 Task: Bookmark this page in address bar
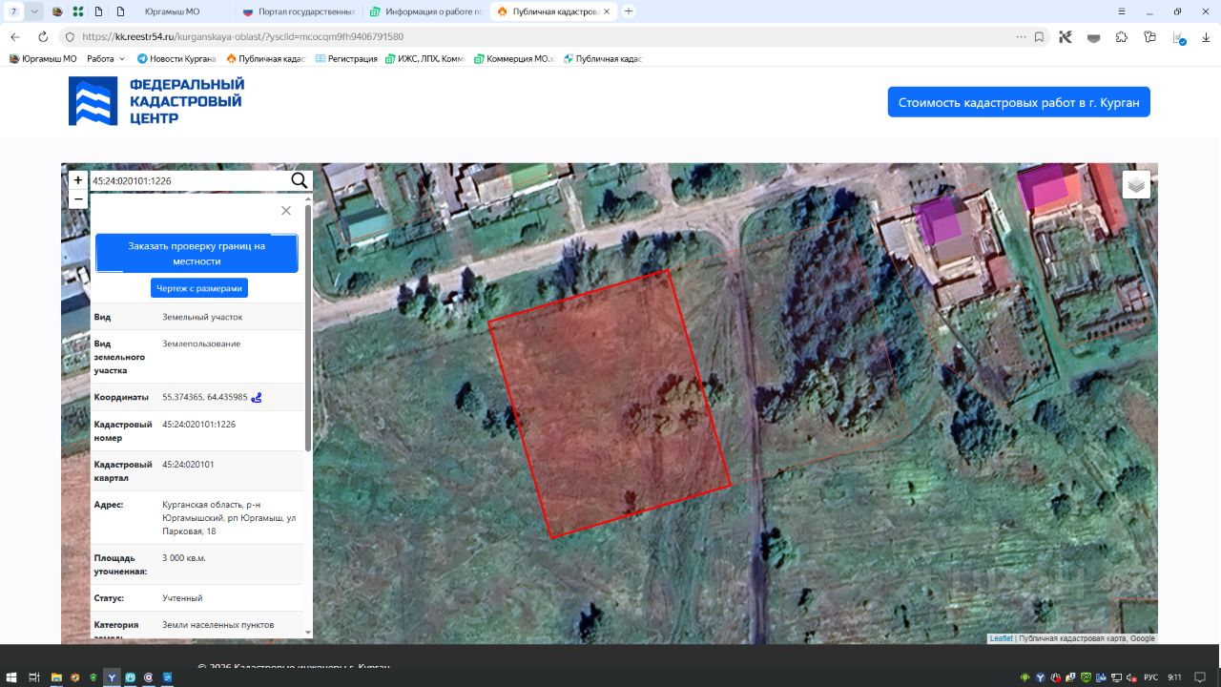[x=1039, y=36]
